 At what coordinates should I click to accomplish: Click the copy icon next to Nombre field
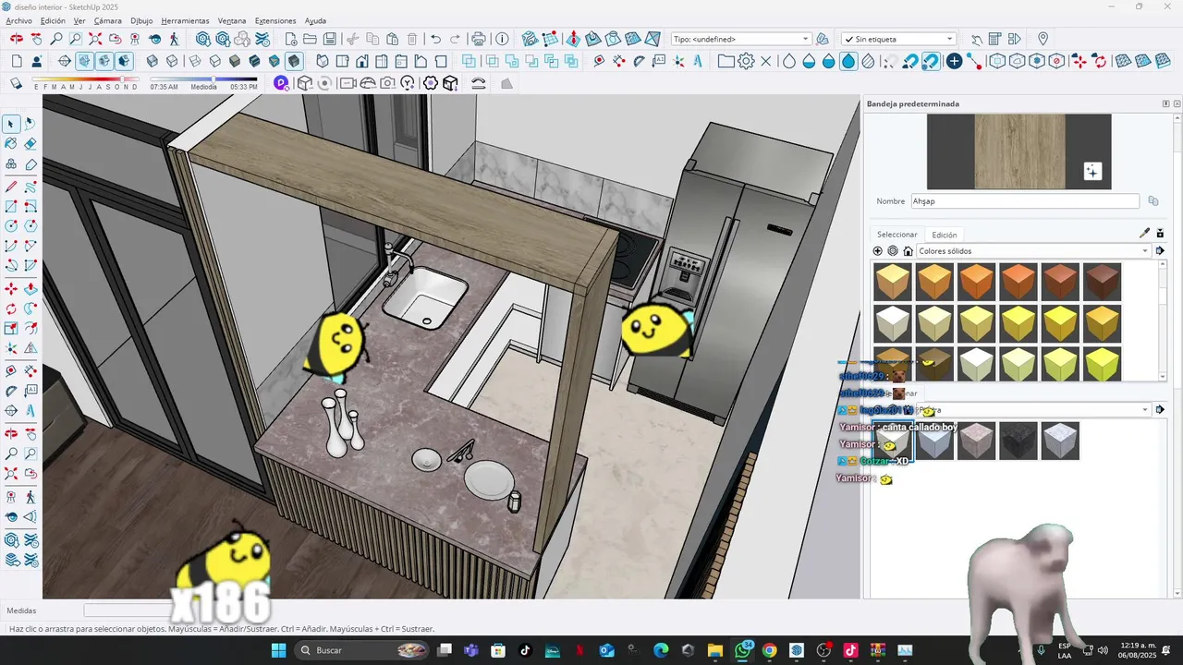coord(1153,200)
